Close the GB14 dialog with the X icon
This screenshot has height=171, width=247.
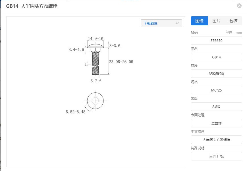239,6
